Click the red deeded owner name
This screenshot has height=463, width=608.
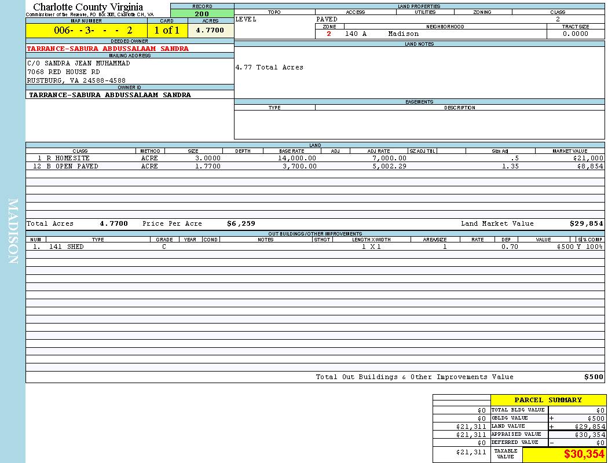(108, 49)
